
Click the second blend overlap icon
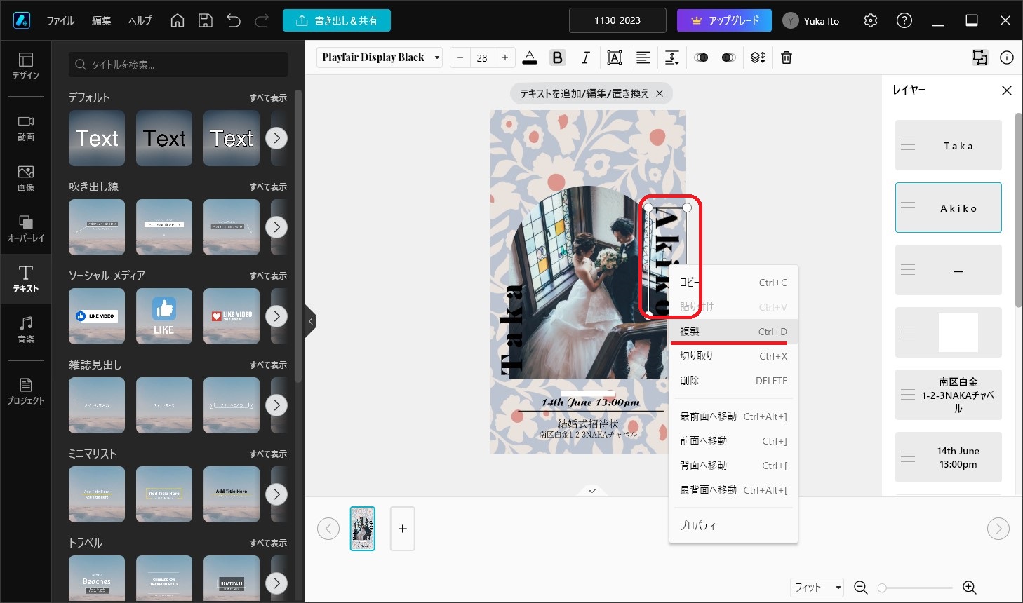(x=729, y=57)
